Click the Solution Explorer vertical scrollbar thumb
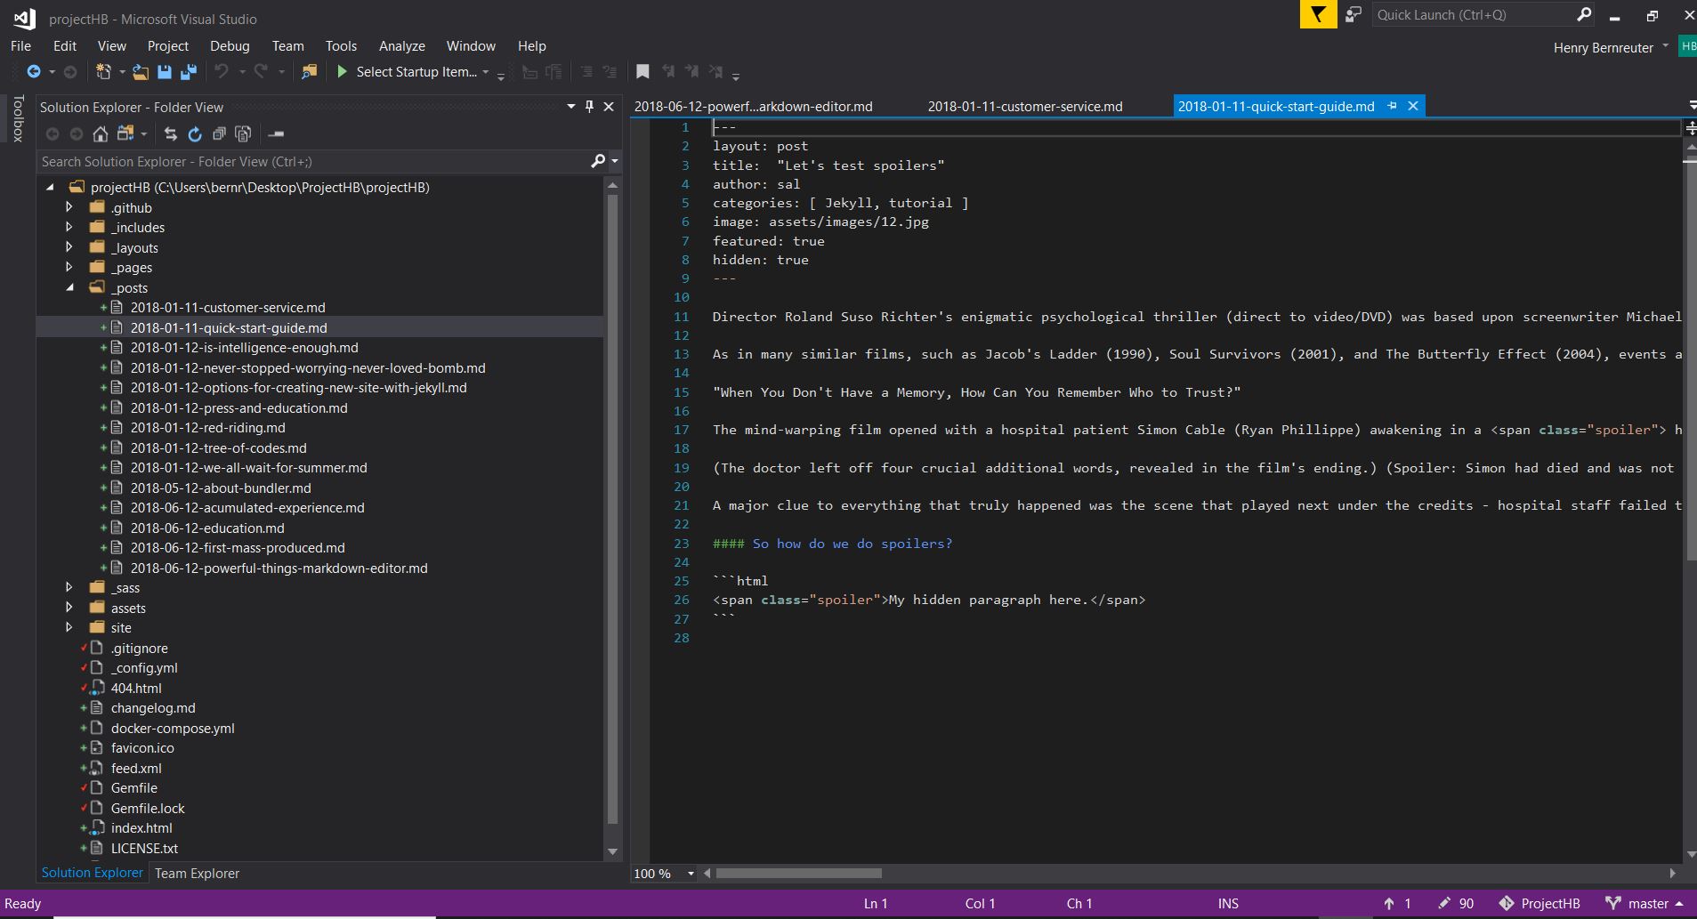Screen dimensions: 1697x919 click(x=611, y=509)
